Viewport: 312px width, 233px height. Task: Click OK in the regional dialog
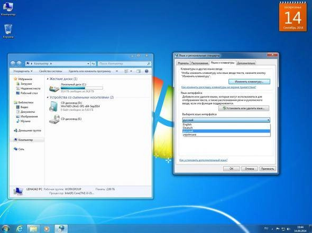tap(232, 169)
